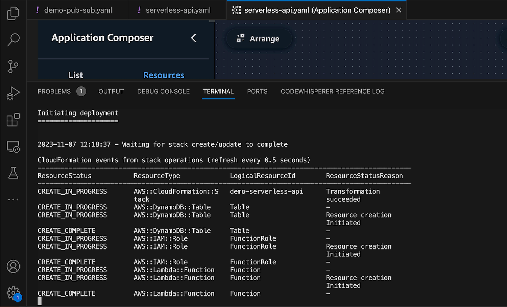Select the List tab in Composer

75,75
